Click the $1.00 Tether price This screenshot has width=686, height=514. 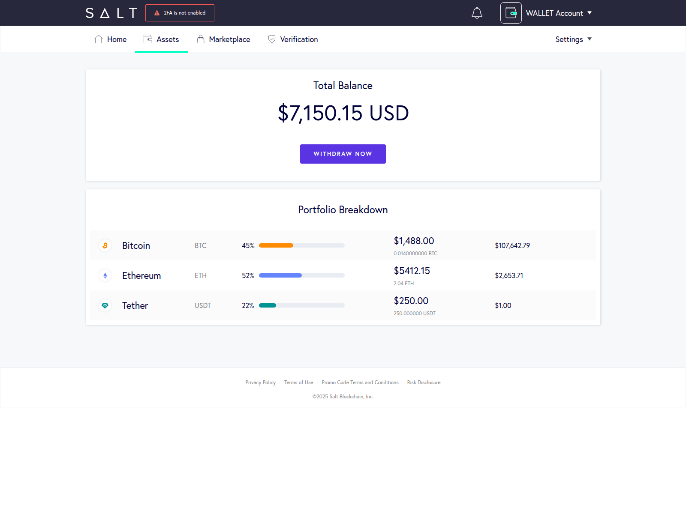point(503,305)
